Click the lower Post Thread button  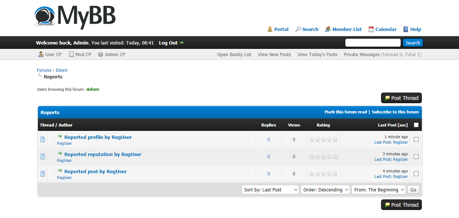click(x=401, y=205)
